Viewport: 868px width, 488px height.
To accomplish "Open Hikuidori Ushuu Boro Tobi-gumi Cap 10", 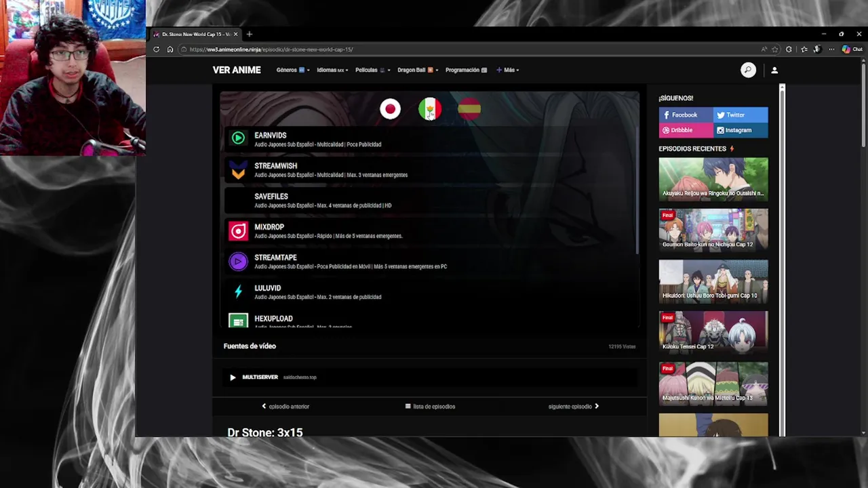I will [x=713, y=281].
